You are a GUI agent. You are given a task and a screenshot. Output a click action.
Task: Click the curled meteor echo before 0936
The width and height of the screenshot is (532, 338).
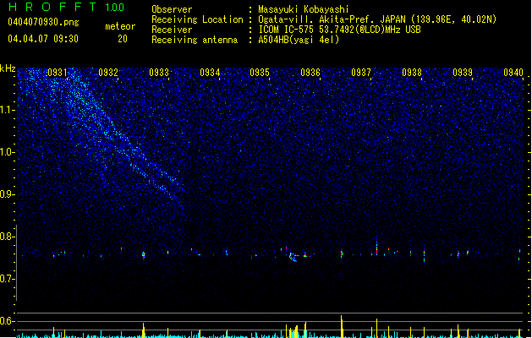pos(293,257)
